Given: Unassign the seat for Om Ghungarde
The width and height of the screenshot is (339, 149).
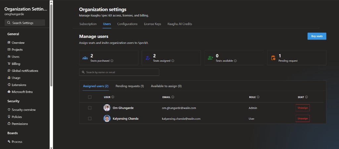Looking at the screenshot, I should tap(303, 108).
